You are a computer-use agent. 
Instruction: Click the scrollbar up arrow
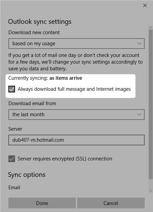151,27
